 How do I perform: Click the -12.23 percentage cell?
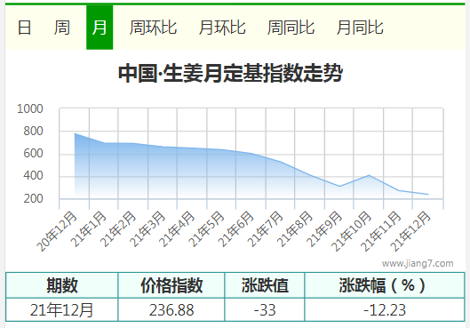pyautogui.click(x=385, y=310)
